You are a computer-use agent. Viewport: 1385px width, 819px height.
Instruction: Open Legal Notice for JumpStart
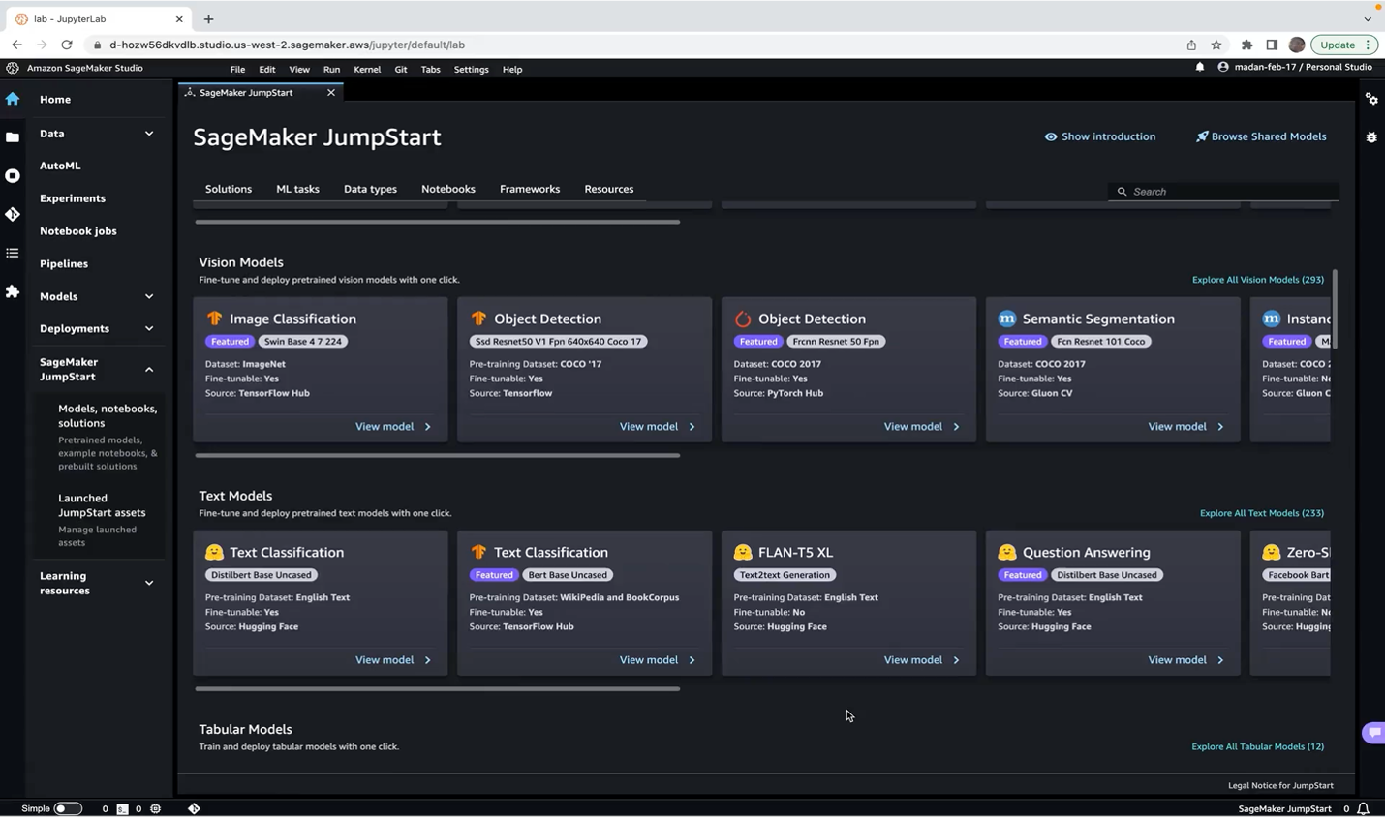(x=1280, y=785)
